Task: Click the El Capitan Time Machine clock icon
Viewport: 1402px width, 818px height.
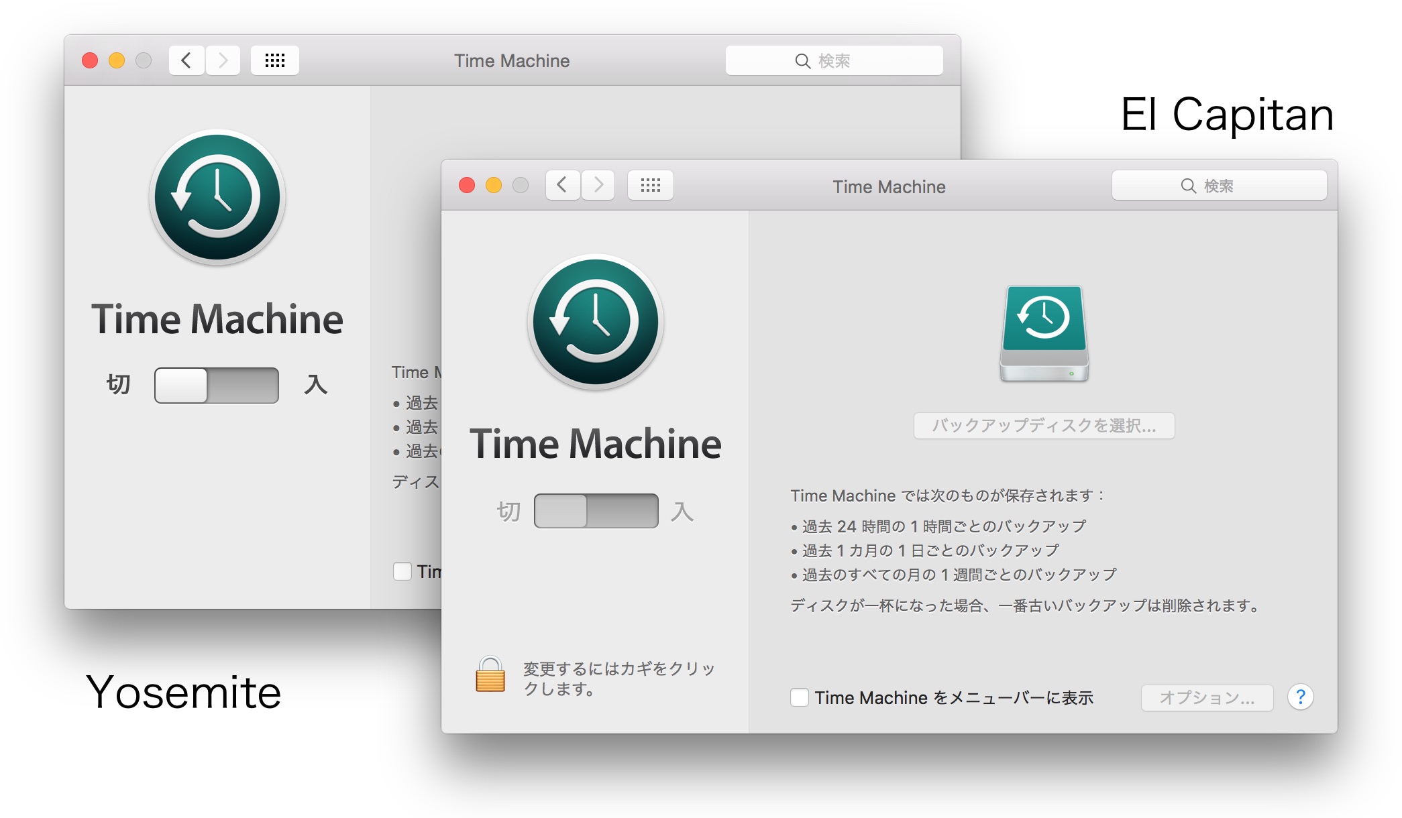Action: 596,322
